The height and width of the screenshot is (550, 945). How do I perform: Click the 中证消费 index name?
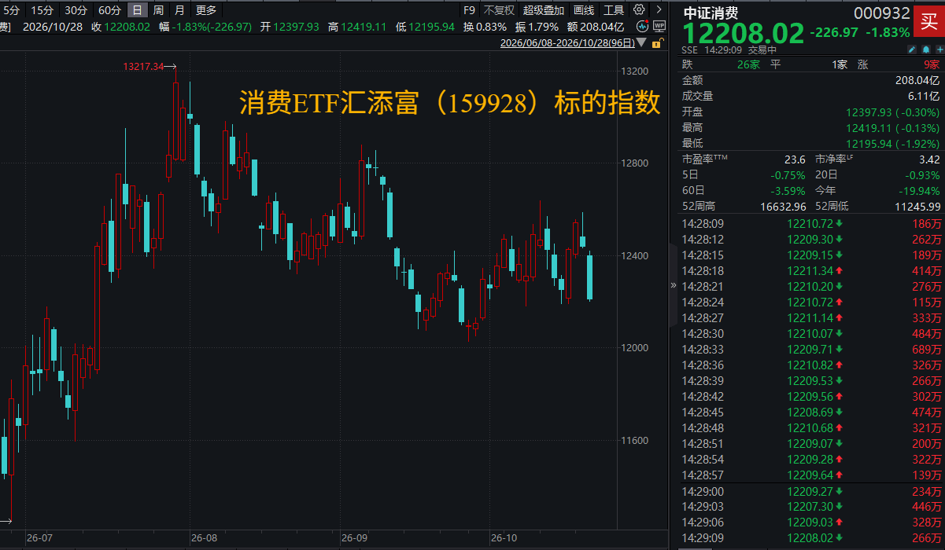[x=711, y=13]
